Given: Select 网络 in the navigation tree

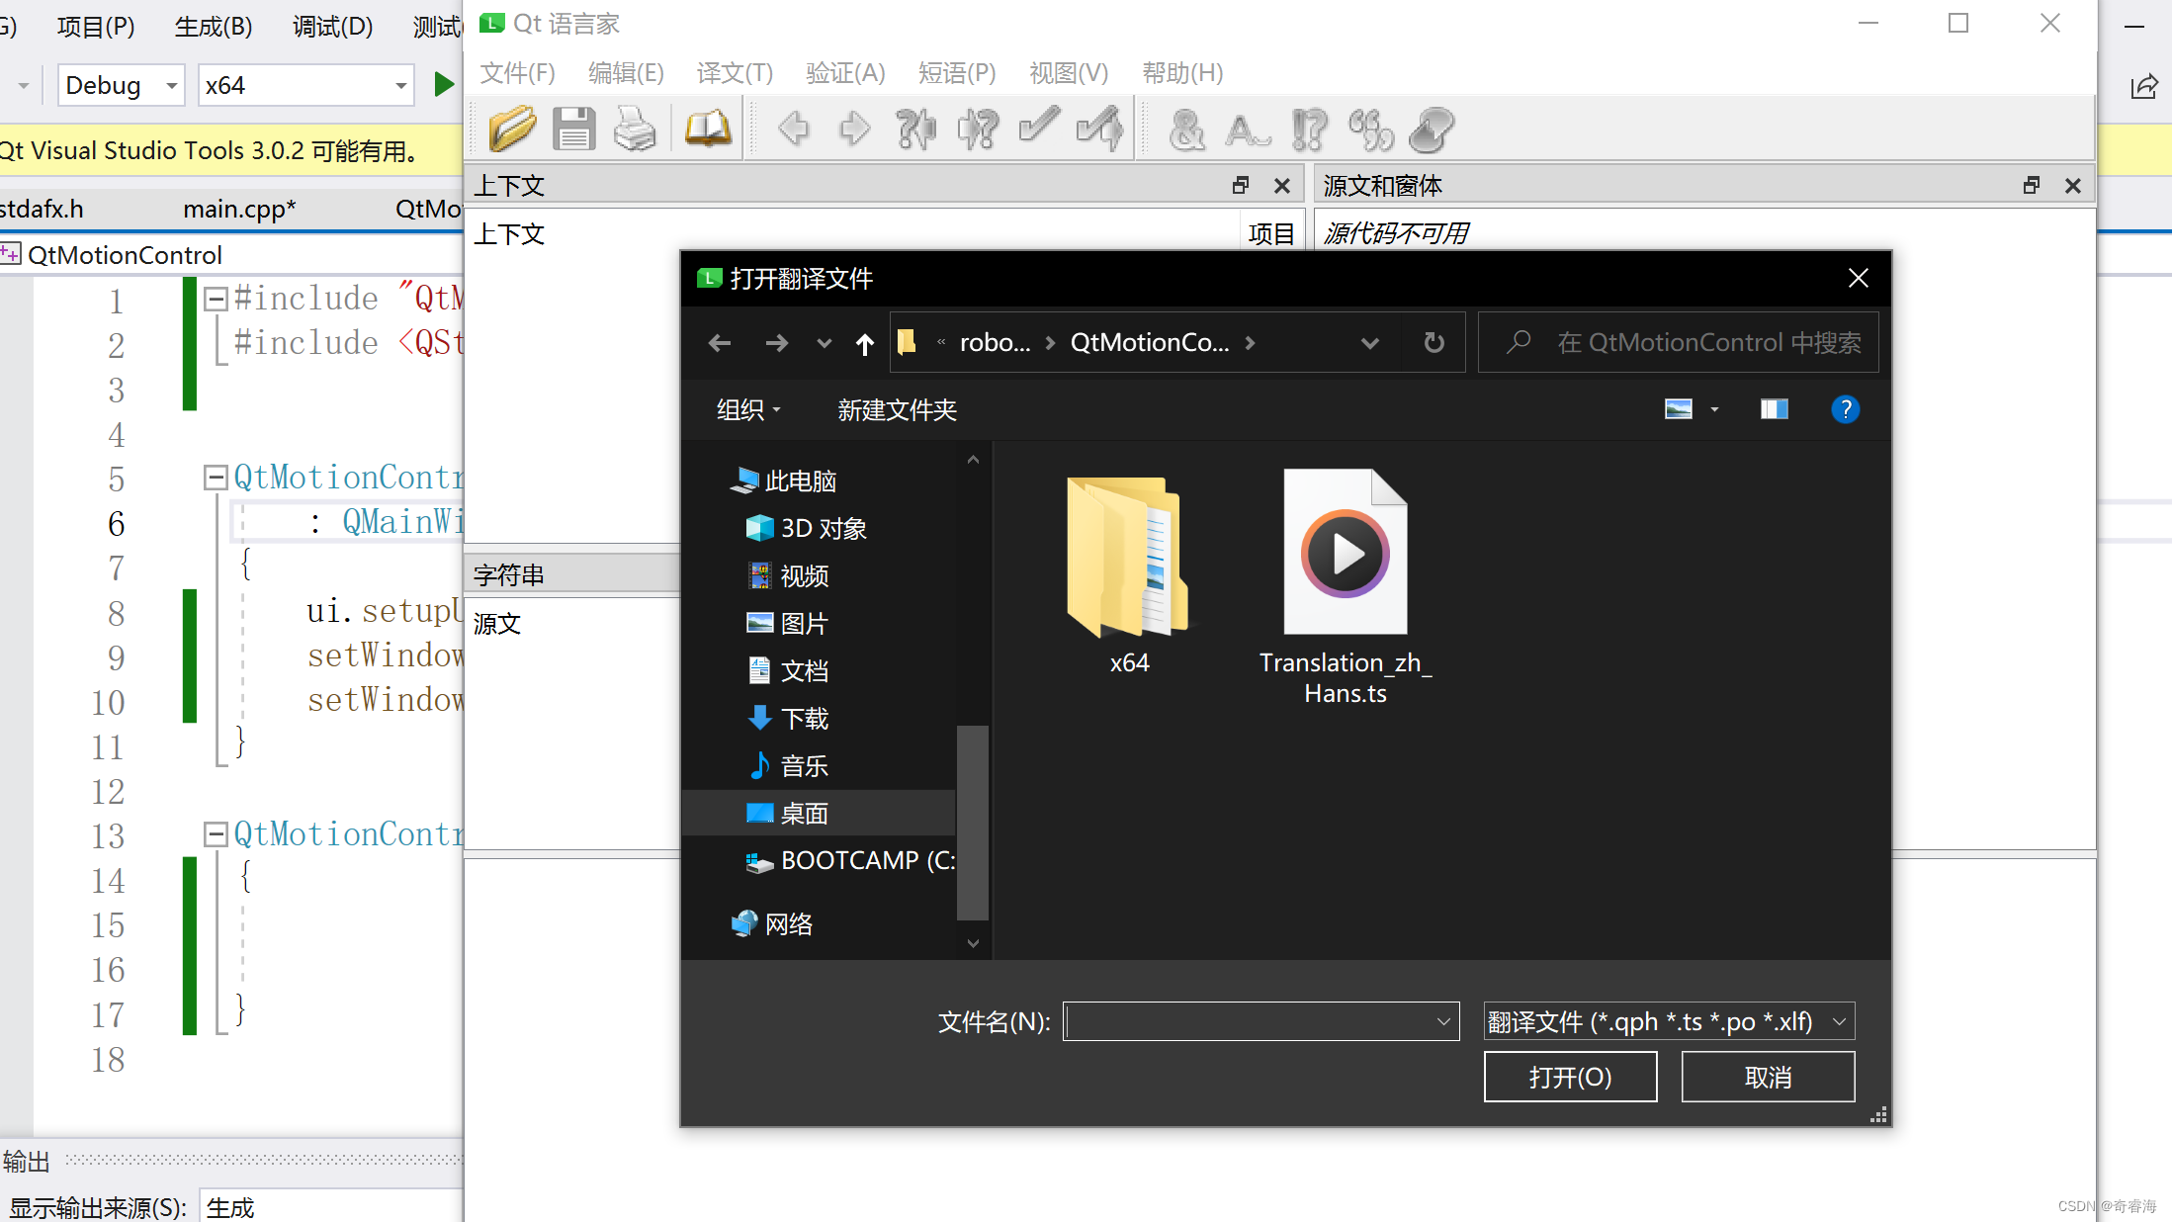Looking at the screenshot, I should [771, 924].
